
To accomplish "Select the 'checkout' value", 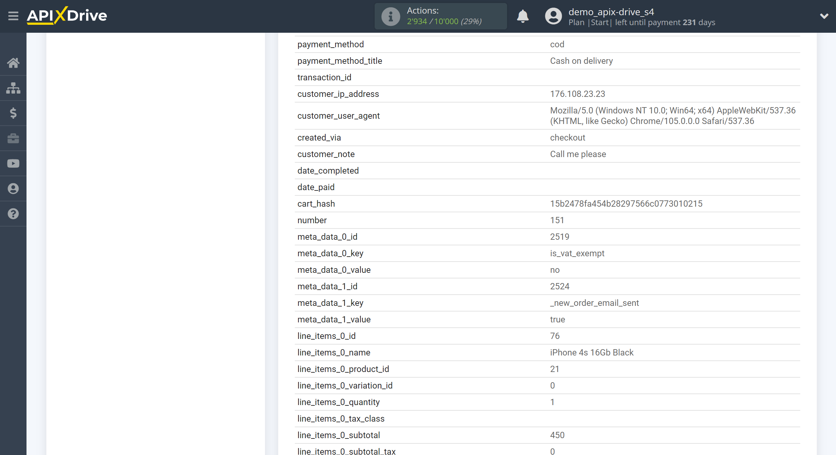I will coord(567,138).
